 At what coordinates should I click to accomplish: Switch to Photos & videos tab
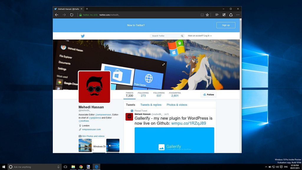pos(177,105)
